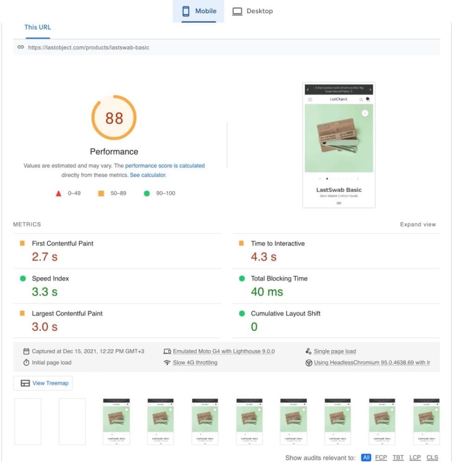Viewport: 452px width, 462px height.
Task: Click the orange Performance score gauge
Action: [x=114, y=118]
